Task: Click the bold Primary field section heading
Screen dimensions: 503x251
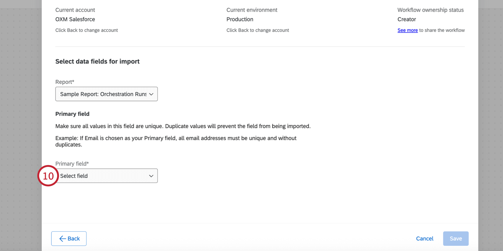Action: tap(72, 114)
